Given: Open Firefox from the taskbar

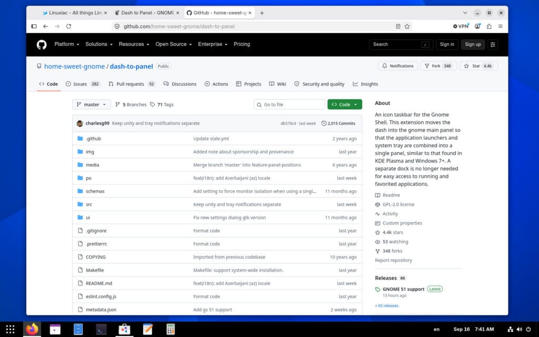Looking at the screenshot, I should coord(32,329).
